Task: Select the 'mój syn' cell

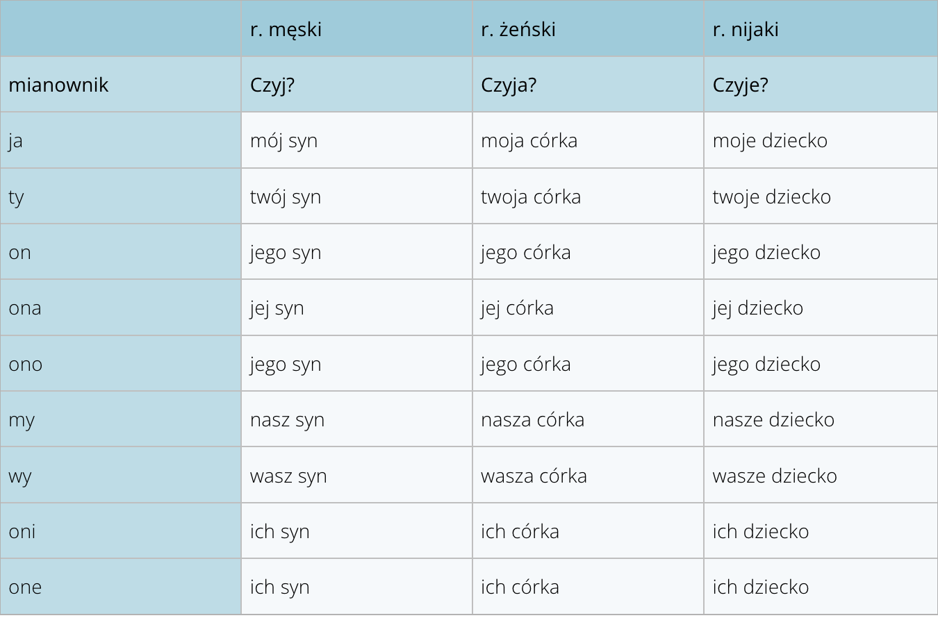Action: tap(356, 140)
